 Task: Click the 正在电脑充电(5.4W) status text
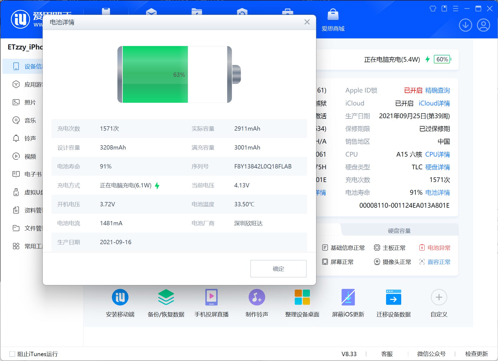click(392, 59)
